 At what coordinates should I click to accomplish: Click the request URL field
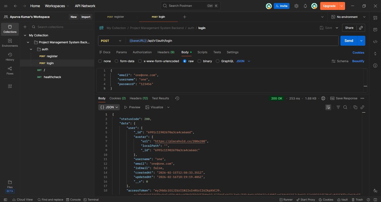(x=232, y=41)
